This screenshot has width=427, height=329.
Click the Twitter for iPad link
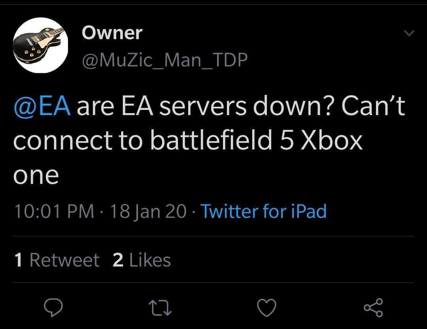[x=264, y=211]
